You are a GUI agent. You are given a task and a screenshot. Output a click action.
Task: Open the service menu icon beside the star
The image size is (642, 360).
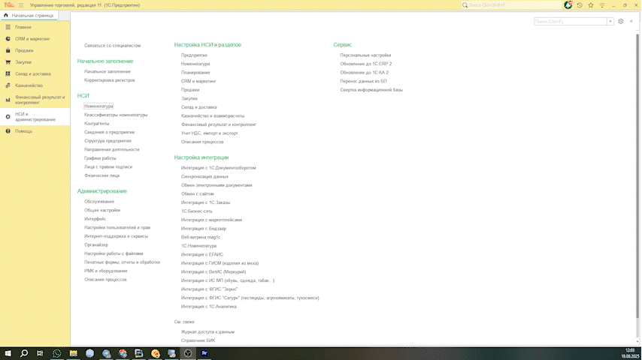pos(602,5)
